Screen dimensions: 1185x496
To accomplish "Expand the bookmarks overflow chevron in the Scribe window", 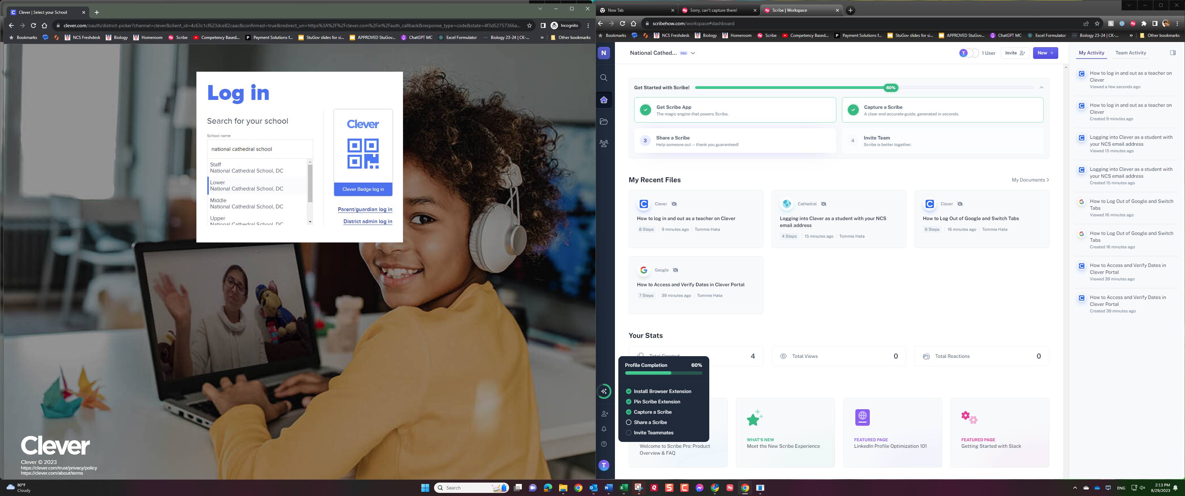I will coord(1131,35).
